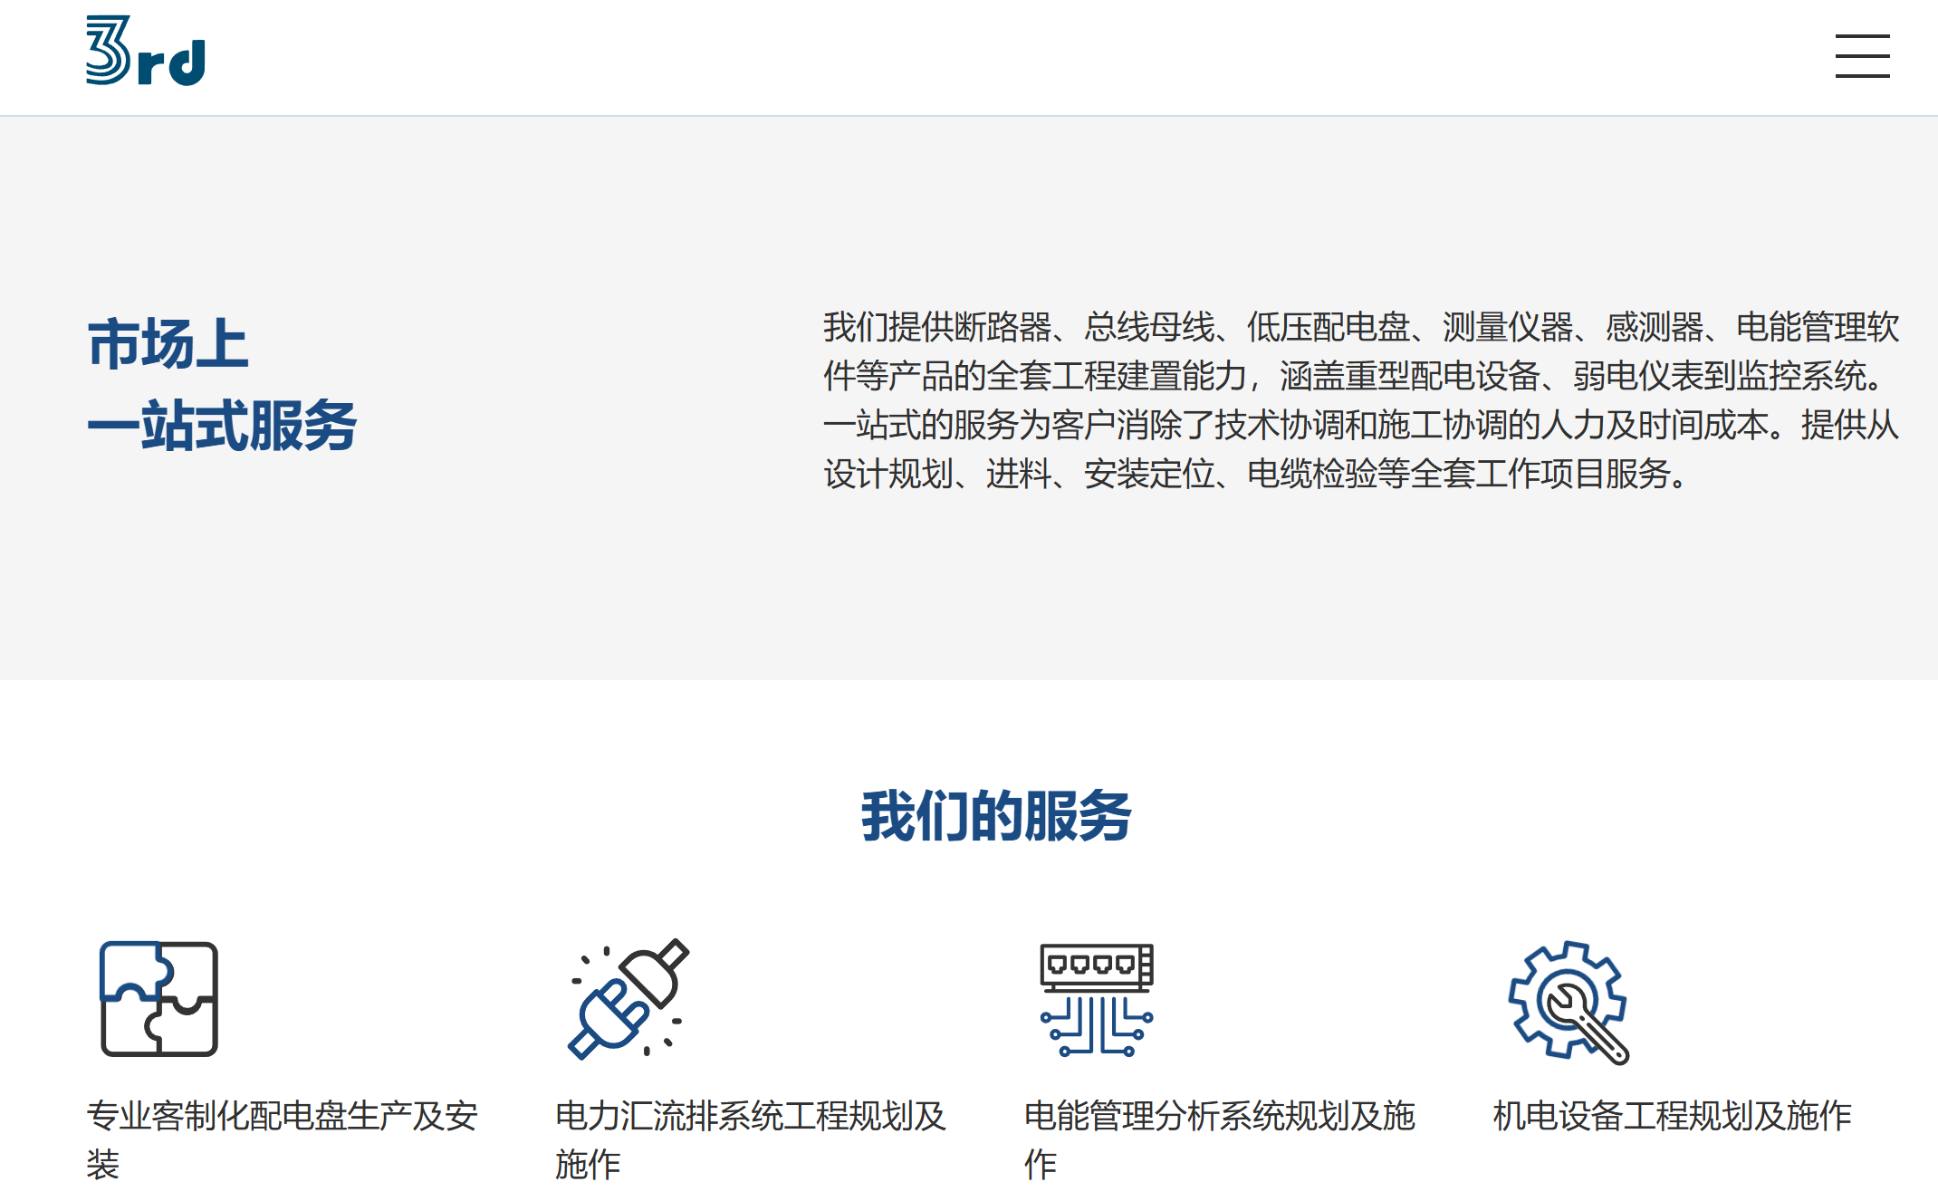This screenshot has height=1201, width=1938.
Task: Click the paragraph line starting 件等产品的全套工程
Action: click(x=1355, y=376)
